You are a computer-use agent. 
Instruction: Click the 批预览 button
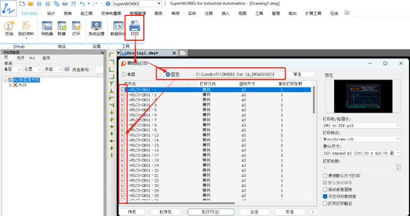coord(165,212)
